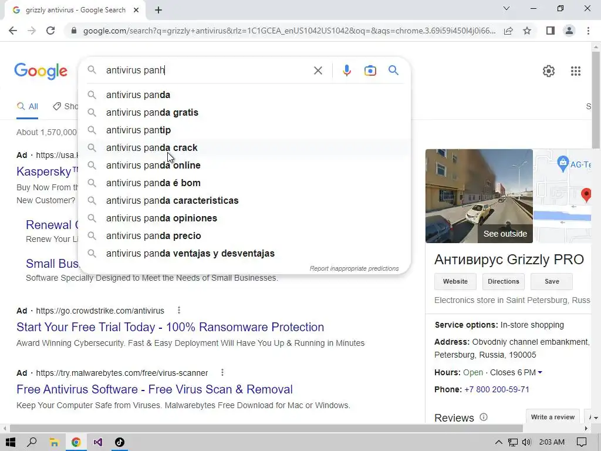Open Malwarebytes ad options three dots

[222, 372]
